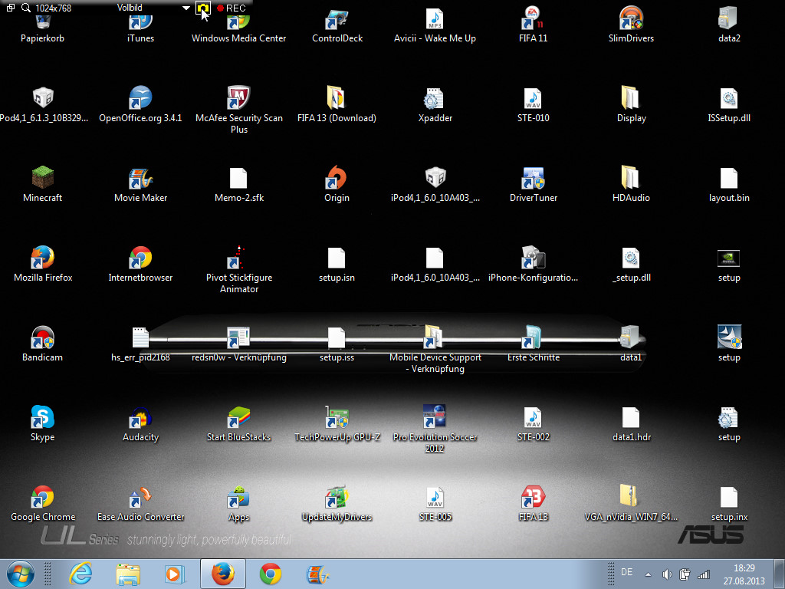This screenshot has height=589, width=785.
Task: Select the Xpadder icon
Action: pos(435,104)
